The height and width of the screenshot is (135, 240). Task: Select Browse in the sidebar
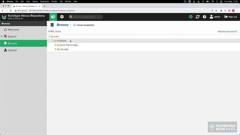pos(23,43)
